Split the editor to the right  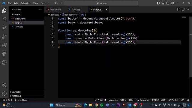tap(183, 9)
